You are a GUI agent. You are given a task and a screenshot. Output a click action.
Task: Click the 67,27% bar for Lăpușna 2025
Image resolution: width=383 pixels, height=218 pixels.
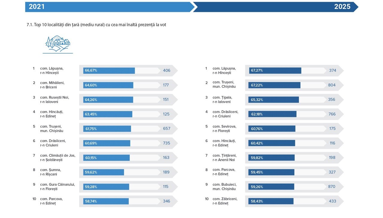tap(275, 71)
